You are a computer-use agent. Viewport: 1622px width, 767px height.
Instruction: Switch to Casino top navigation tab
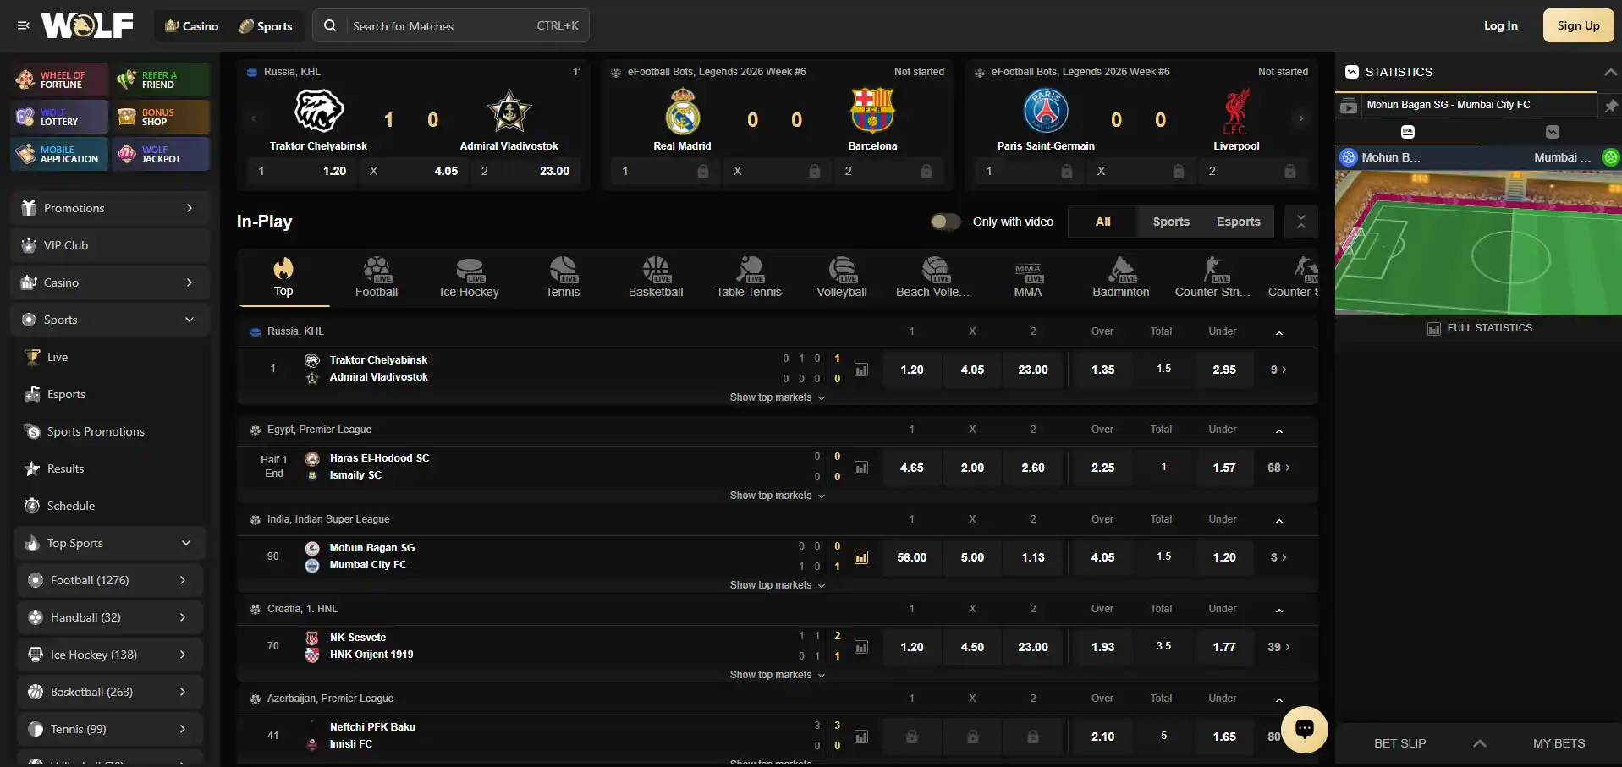pyautogui.click(x=193, y=26)
